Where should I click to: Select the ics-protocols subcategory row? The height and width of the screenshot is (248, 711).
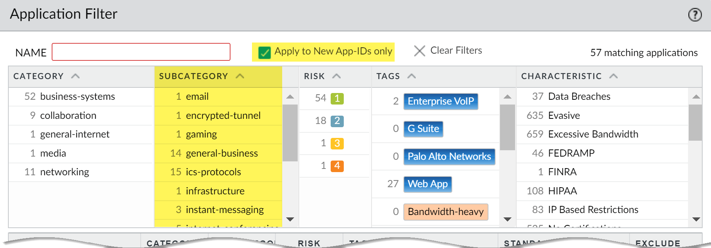coord(213,172)
